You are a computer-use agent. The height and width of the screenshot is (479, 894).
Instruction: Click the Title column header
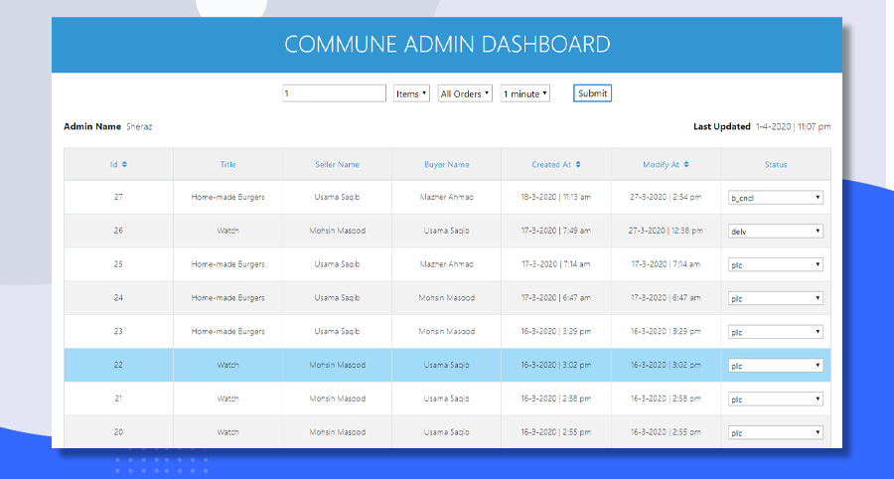coord(228,165)
